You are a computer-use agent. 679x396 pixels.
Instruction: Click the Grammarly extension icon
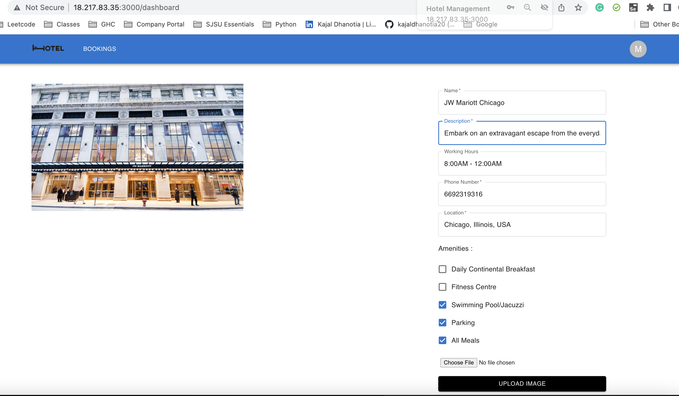[599, 7]
